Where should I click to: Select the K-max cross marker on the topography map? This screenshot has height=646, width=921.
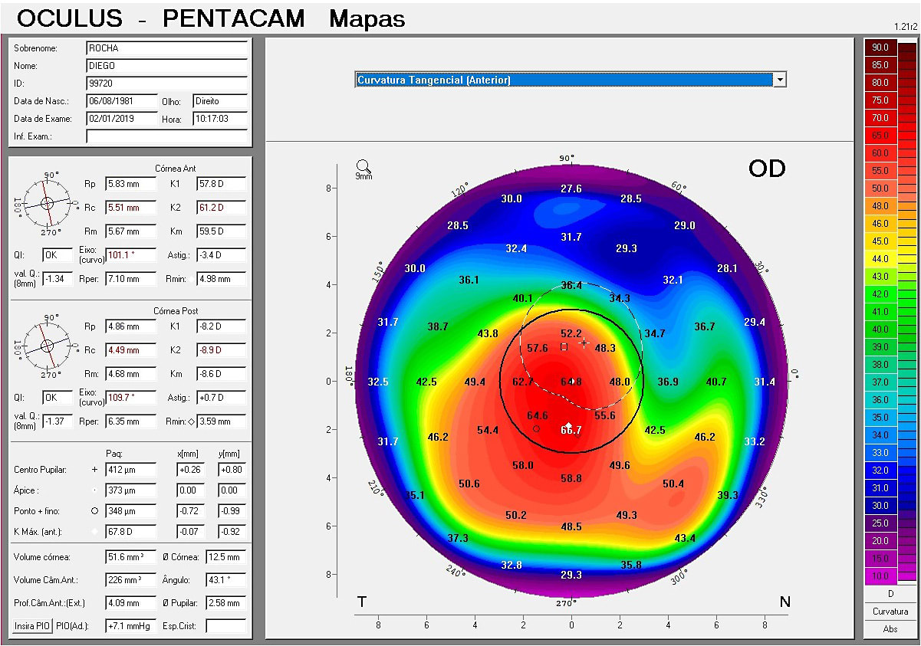[x=584, y=343]
